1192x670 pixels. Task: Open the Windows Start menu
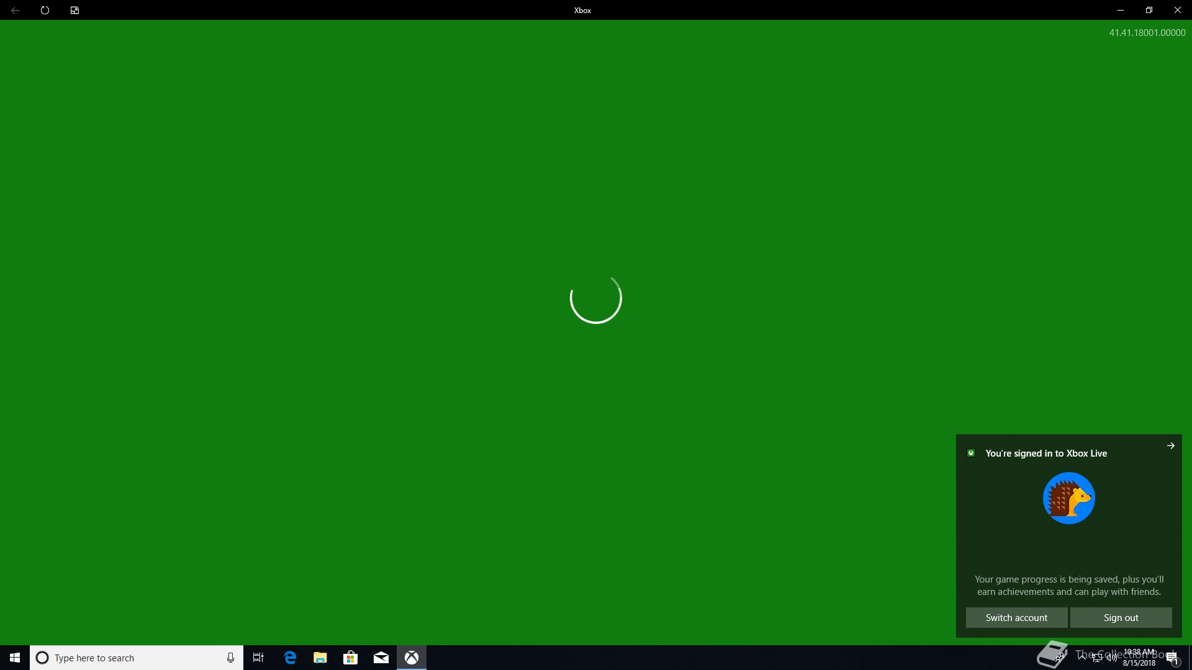15,658
